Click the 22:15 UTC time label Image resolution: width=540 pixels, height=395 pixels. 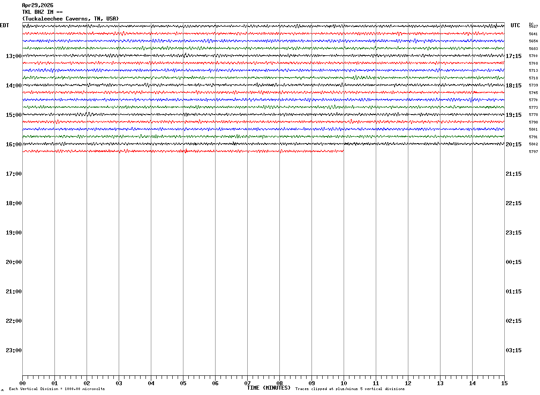click(514, 203)
